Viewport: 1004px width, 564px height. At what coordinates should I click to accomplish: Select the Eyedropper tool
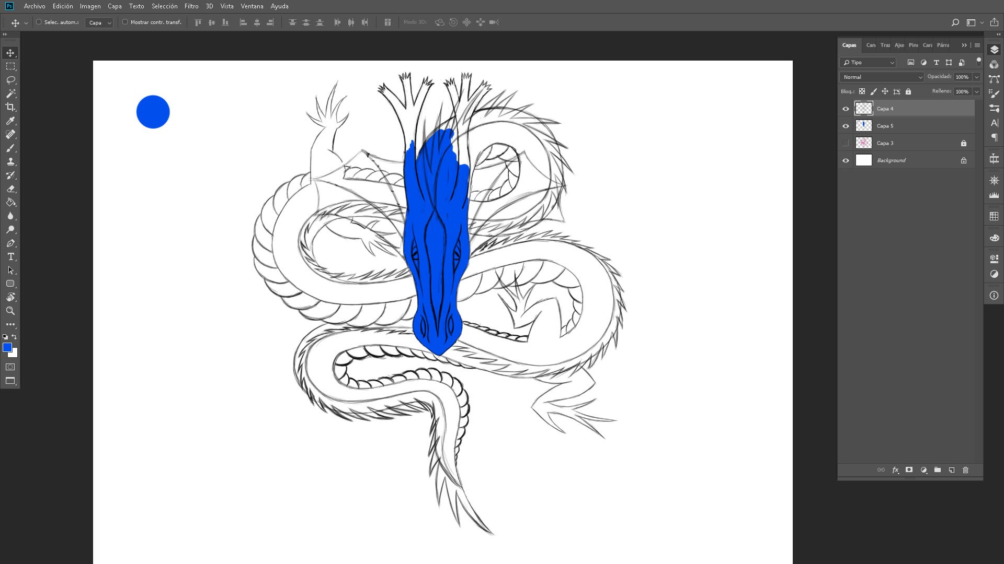point(10,121)
